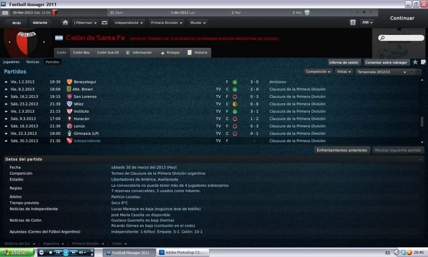The height and width of the screenshot is (257, 428).
Task: Open the notes icon beside the star
Action: click(423, 62)
